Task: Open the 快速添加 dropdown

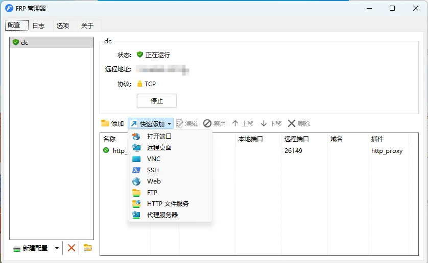Action: coord(151,124)
